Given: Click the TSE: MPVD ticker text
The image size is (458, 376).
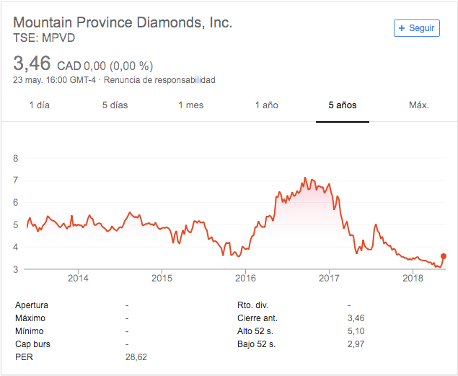Looking at the screenshot, I should pyautogui.click(x=44, y=38).
